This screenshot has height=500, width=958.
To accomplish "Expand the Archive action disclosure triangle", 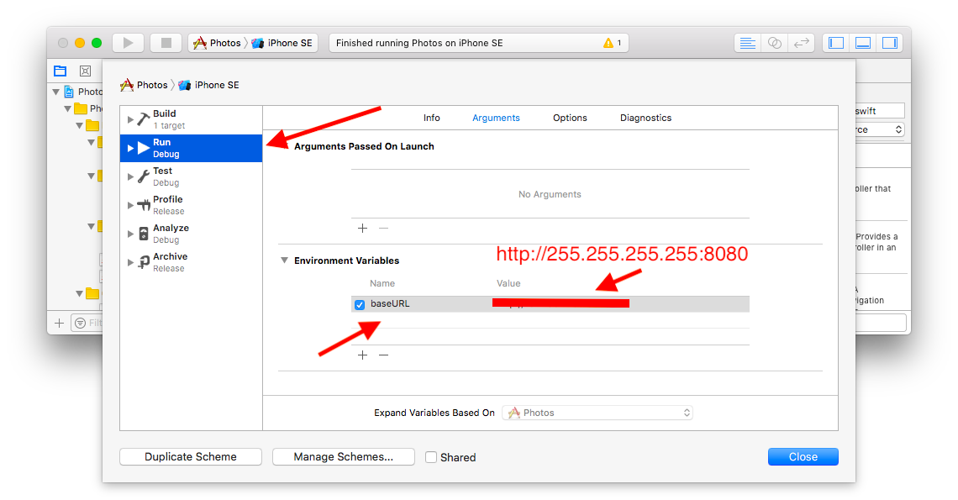I will pos(130,262).
